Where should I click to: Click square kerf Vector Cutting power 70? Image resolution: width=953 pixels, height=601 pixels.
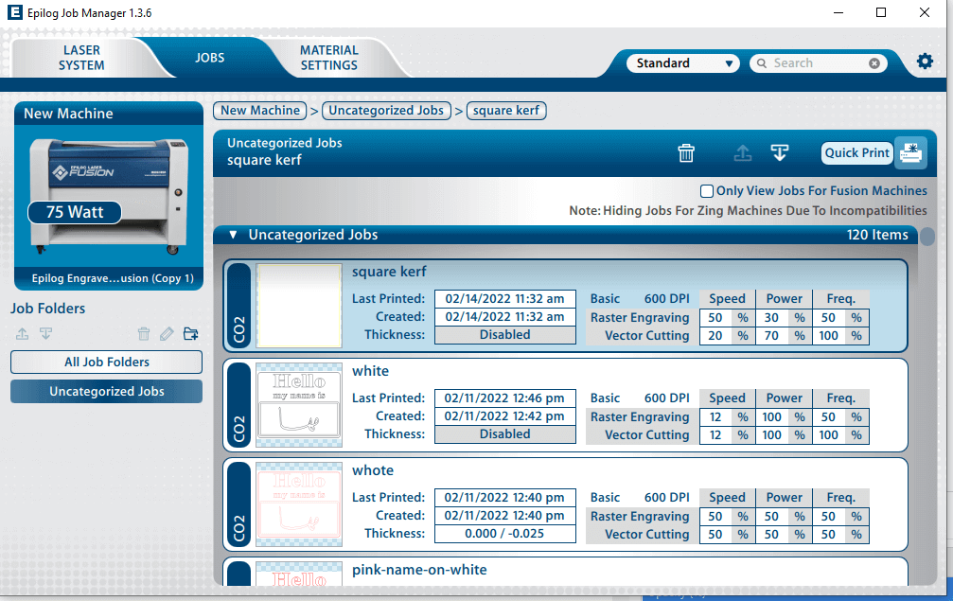pyautogui.click(x=771, y=335)
